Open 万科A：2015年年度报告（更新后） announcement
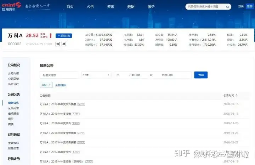The image size is (255, 165). pyautogui.click(x=62, y=161)
